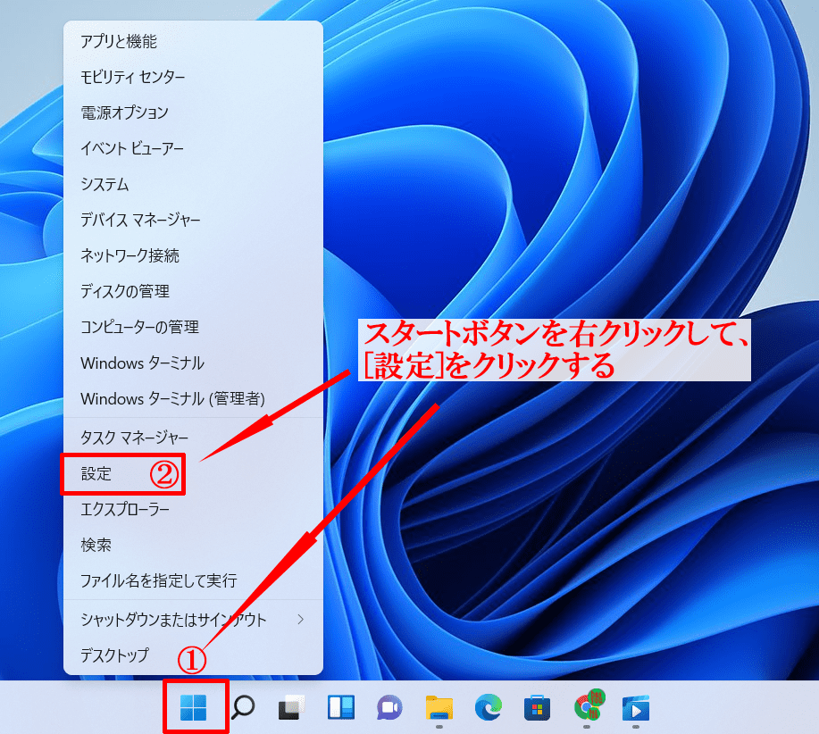Viewport: 819px width, 734px height.
Task: Open Microsoft Store taskbar icon
Action: pyautogui.click(x=537, y=708)
